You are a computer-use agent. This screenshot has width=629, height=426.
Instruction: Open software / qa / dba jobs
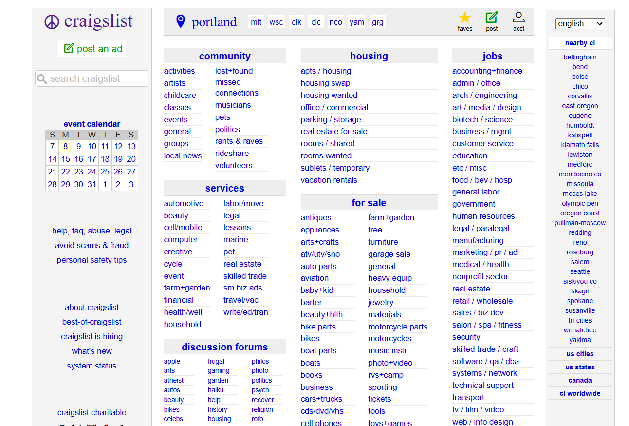click(x=485, y=362)
